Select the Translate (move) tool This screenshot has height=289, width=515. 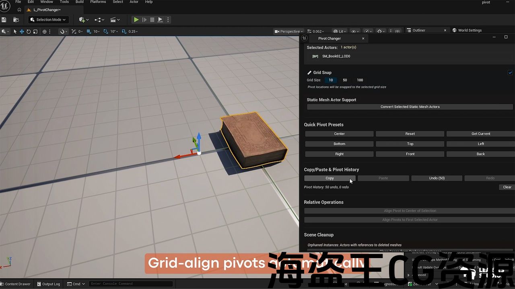pos(22,31)
